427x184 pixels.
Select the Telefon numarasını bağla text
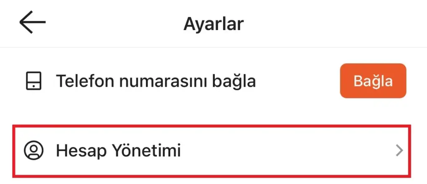(156, 81)
